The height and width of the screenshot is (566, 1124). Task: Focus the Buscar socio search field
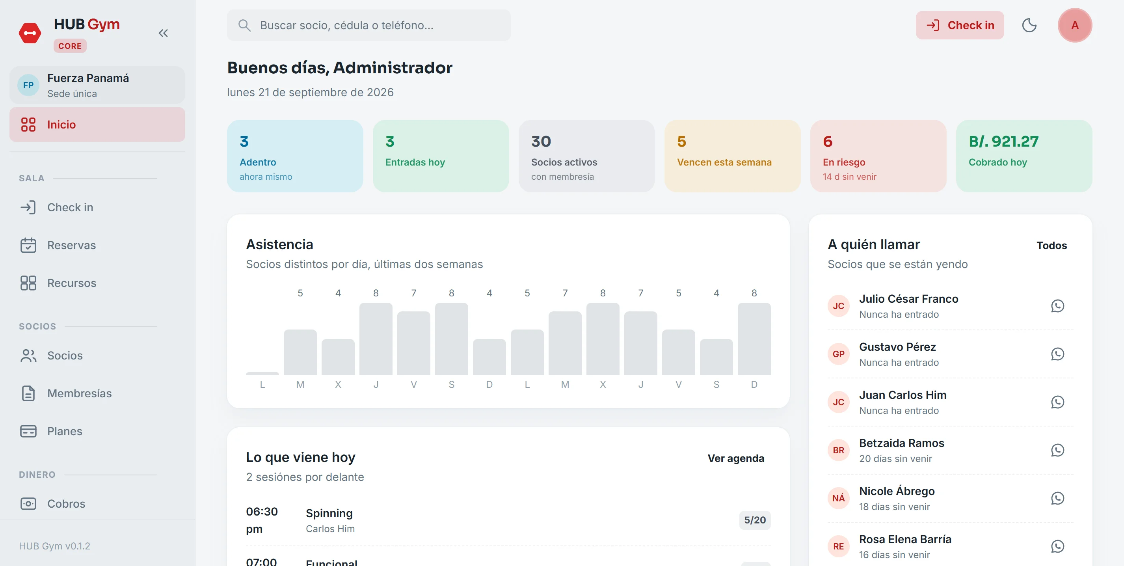coord(369,25)
